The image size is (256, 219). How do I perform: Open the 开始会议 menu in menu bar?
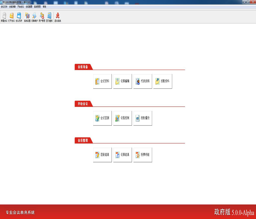click(20, 7)
